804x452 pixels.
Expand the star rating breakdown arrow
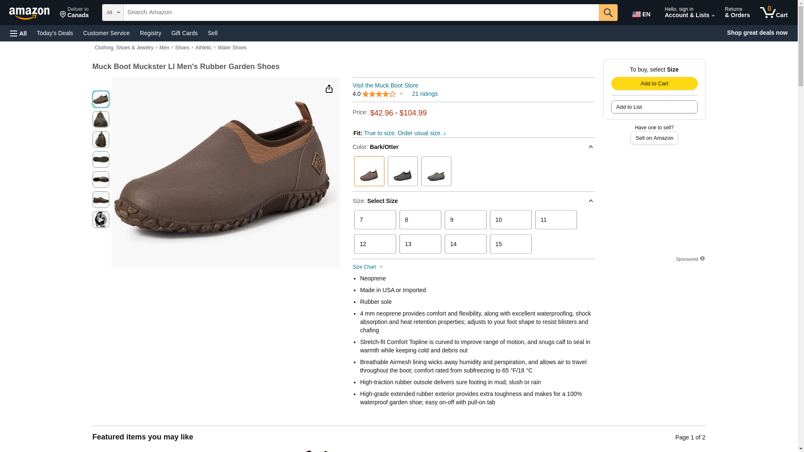[x=401, y=94]
